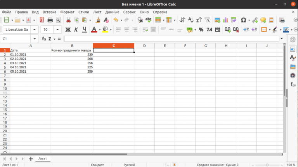Insert a chart using the chart icon
Screen dimensions: 298x167
pos(226,20)
